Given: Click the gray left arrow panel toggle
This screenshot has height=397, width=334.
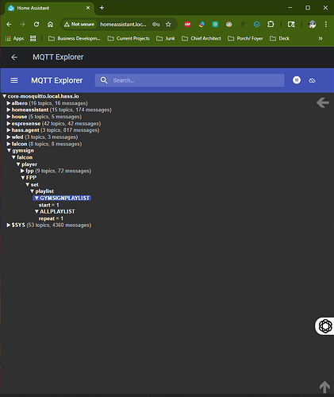Looking at the screenshot, I should click(323, 102).
